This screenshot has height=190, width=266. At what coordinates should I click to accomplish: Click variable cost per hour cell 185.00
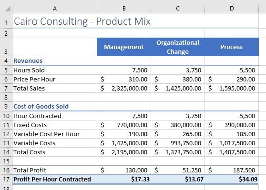(x=232, y=134)
